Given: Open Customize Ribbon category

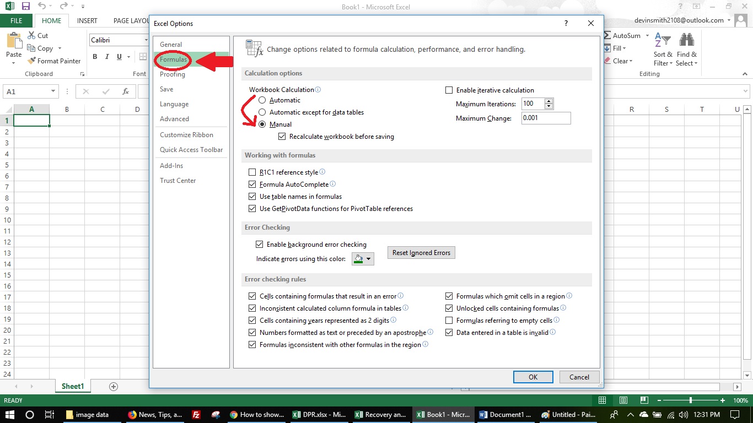Looking at the screenshot, I should tap(191, 135).
